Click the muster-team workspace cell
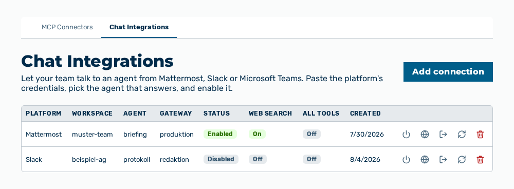This screenshot has width=514, height=189. [x=93, y=134]
